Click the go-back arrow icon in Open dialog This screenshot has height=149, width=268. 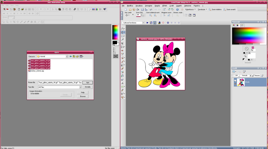71,56
